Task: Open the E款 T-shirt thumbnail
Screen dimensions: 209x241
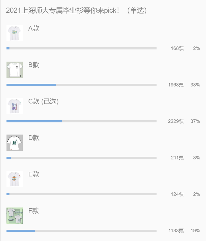Action: pos(14,179)
